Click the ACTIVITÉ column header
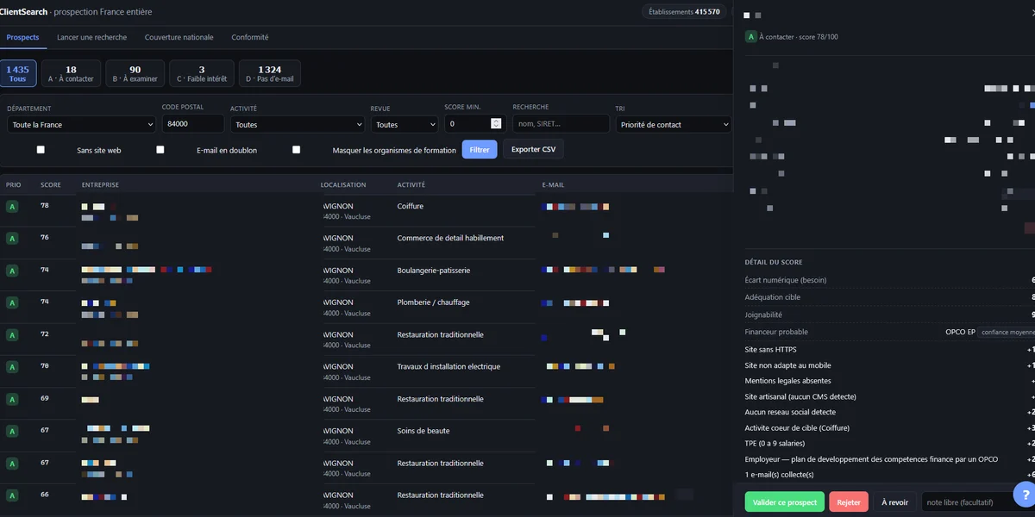1035x517 pixels. 411,185
